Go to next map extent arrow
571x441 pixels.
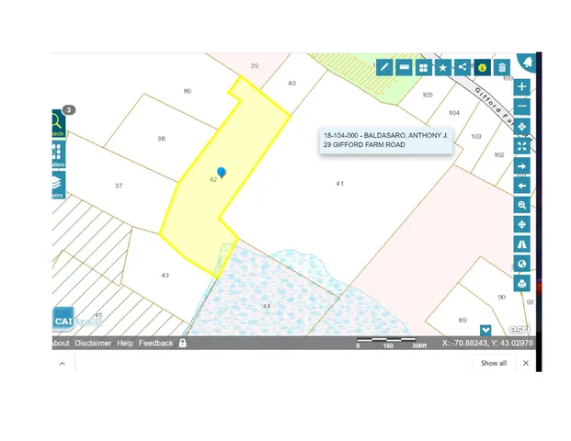coord(522,166)
